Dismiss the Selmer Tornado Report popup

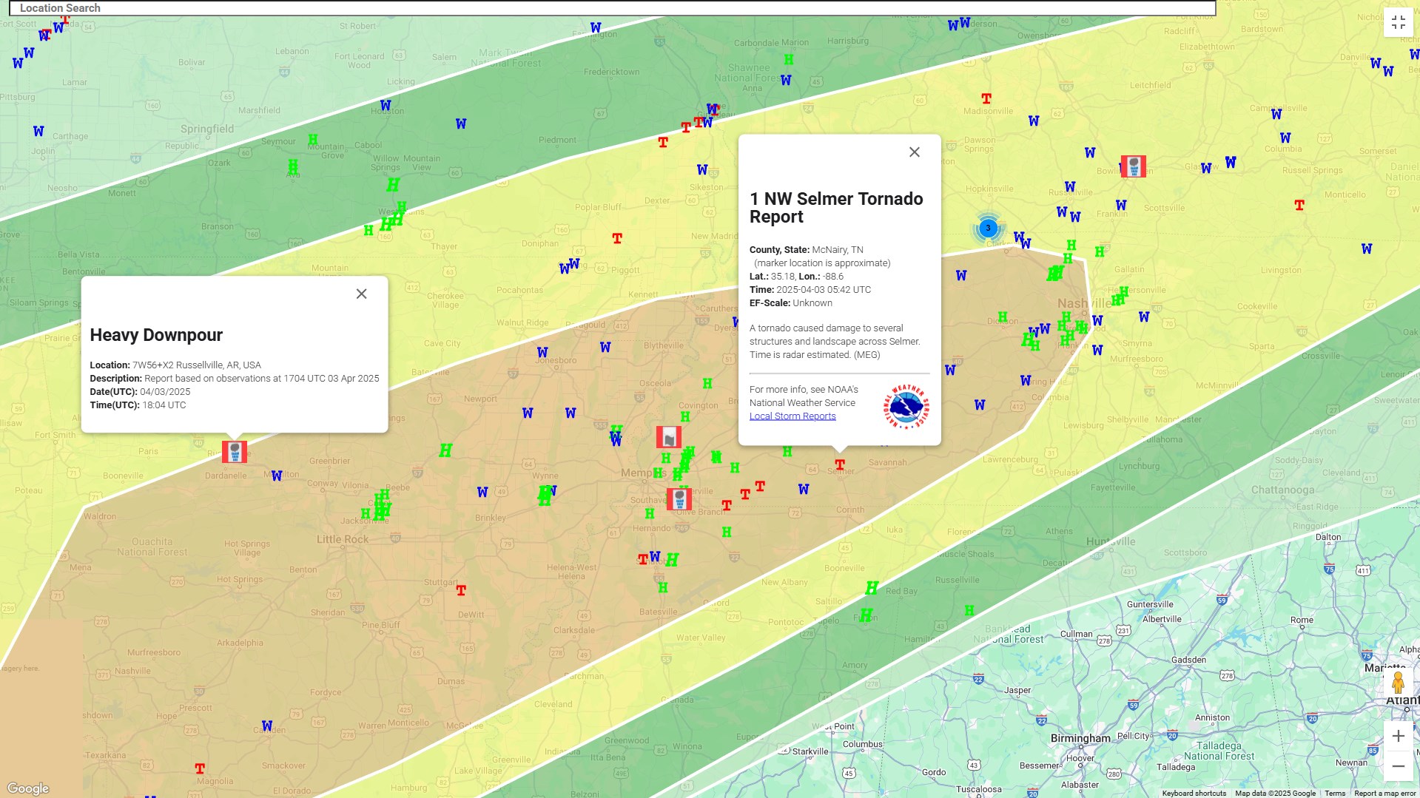click(x=914, y=152)
